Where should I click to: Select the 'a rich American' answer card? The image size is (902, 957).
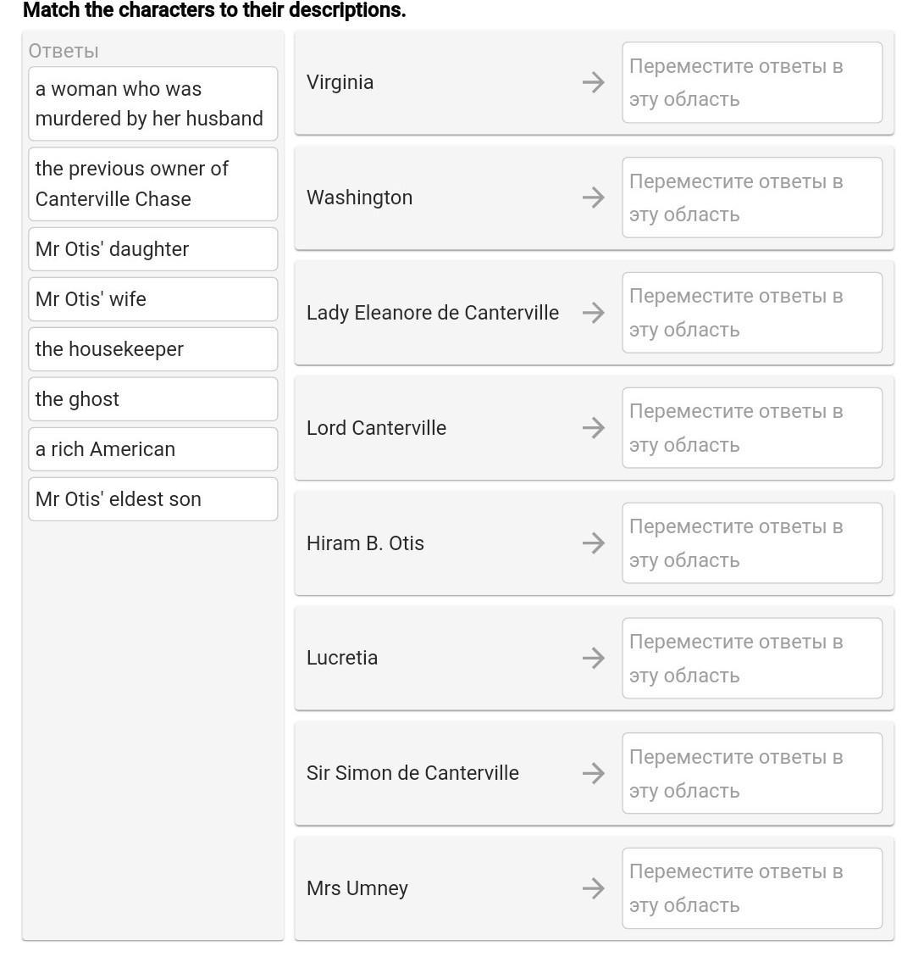(x=153, y=449)
